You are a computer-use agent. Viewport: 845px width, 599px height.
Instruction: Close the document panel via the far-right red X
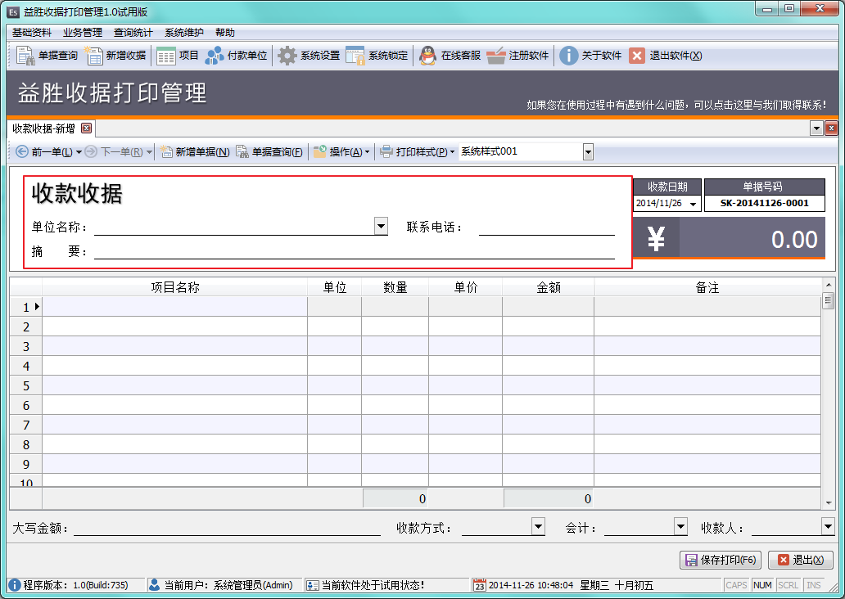click(831, 128)
